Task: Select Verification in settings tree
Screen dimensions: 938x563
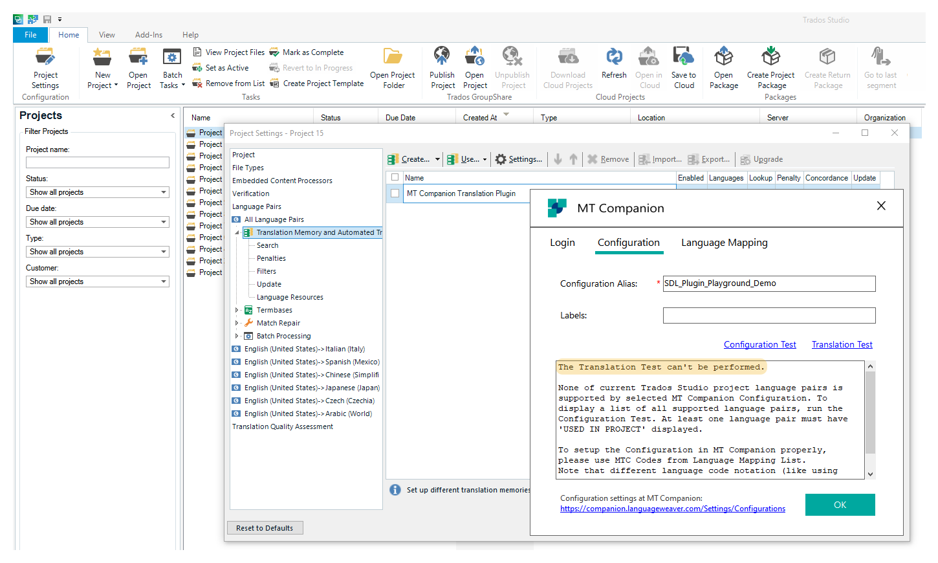Action: point(251,193)
